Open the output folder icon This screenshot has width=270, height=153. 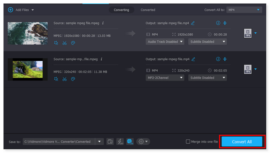pyautogui.click(x=110, y=142)
